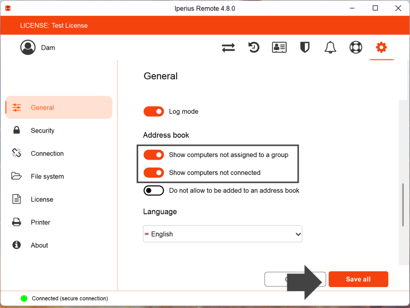The height and width of the screenshot is (308, 410).
Task: Click the Security padlock icon in sidebar
Action: (16, 130)
